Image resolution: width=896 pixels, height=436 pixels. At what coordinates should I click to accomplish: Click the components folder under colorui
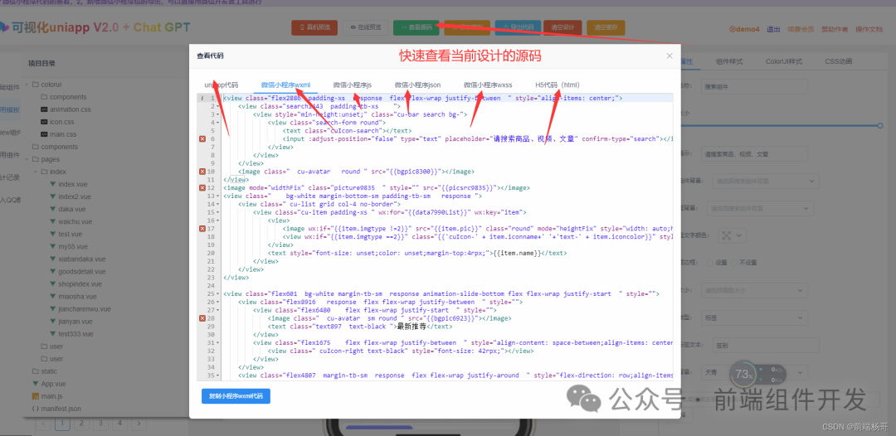click(x=67, y=96)
